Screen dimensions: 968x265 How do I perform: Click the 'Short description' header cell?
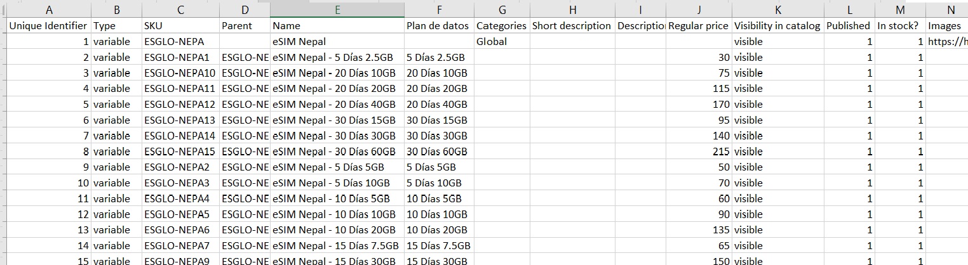pyautogui.click(x=572, y=26)
